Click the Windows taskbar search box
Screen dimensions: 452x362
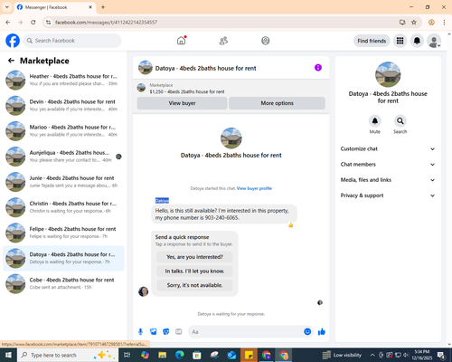[68, 355]
